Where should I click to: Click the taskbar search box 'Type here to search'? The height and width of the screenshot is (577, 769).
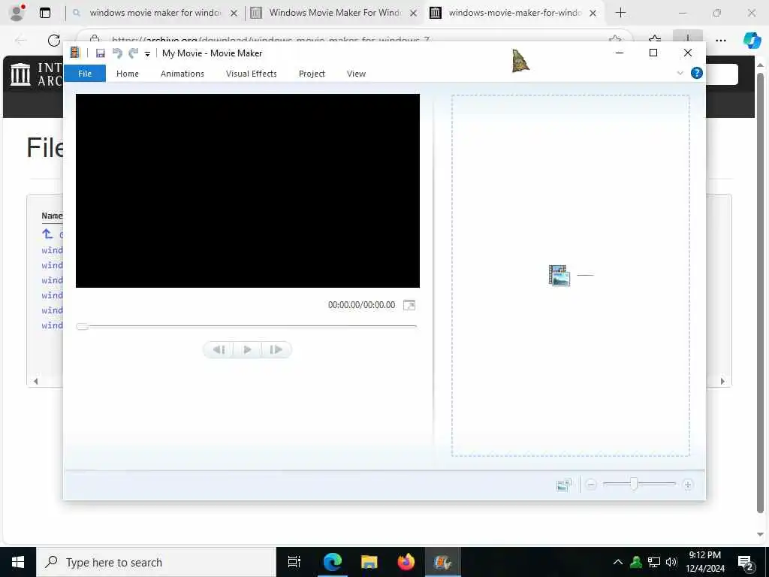click(156, 562)
